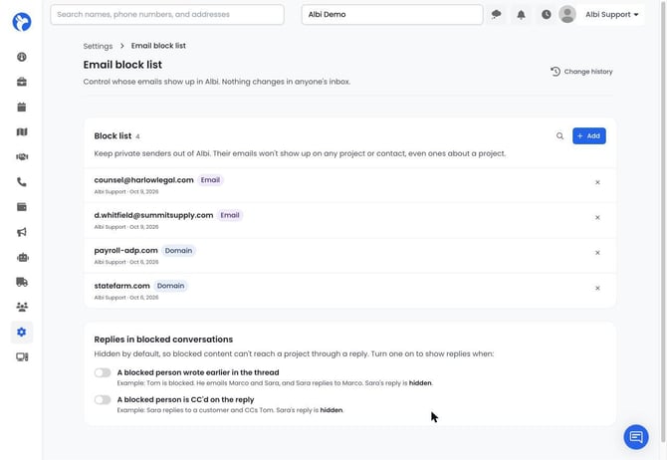This screenshot has height=460, width=667.
Task: Click the user avatar image
Action: [x=567, y=15]
